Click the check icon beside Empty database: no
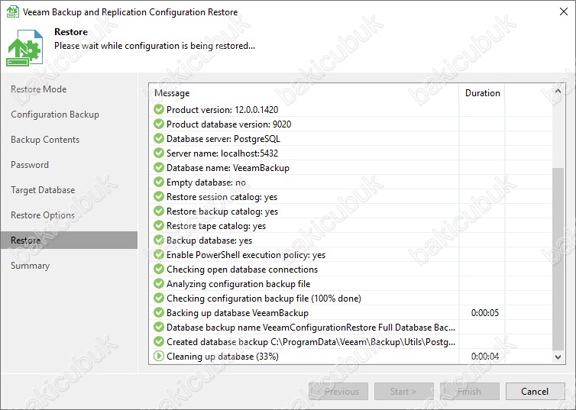Viewport: 576px width, 410px height. click(x=159, y=182)
